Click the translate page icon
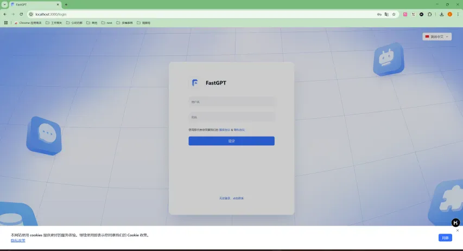 coord(386,14)
